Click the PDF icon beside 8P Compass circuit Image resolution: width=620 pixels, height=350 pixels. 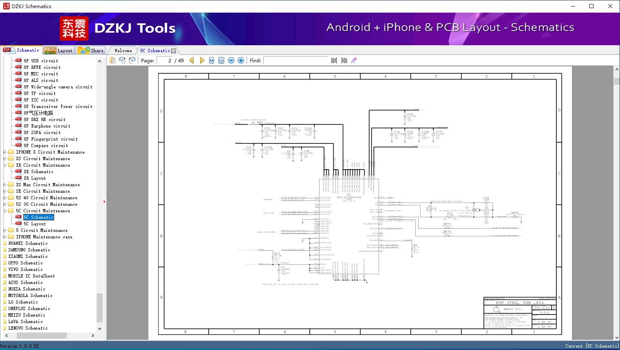point(18,145)
